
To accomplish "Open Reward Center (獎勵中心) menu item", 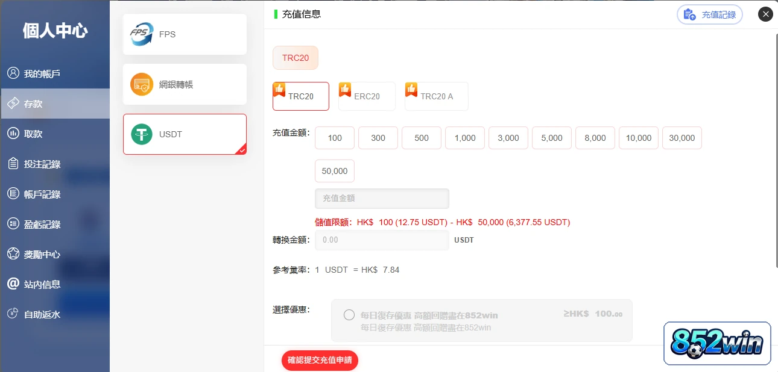I will [55, 254].
